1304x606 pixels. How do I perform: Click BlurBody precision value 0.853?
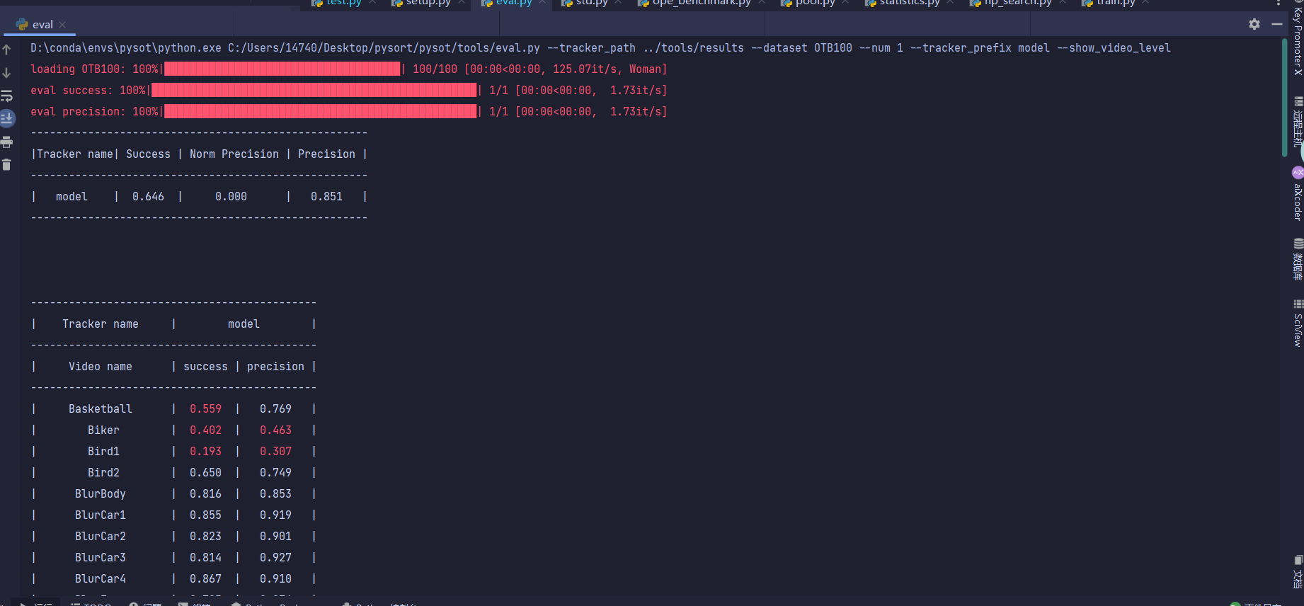[275, 494]
